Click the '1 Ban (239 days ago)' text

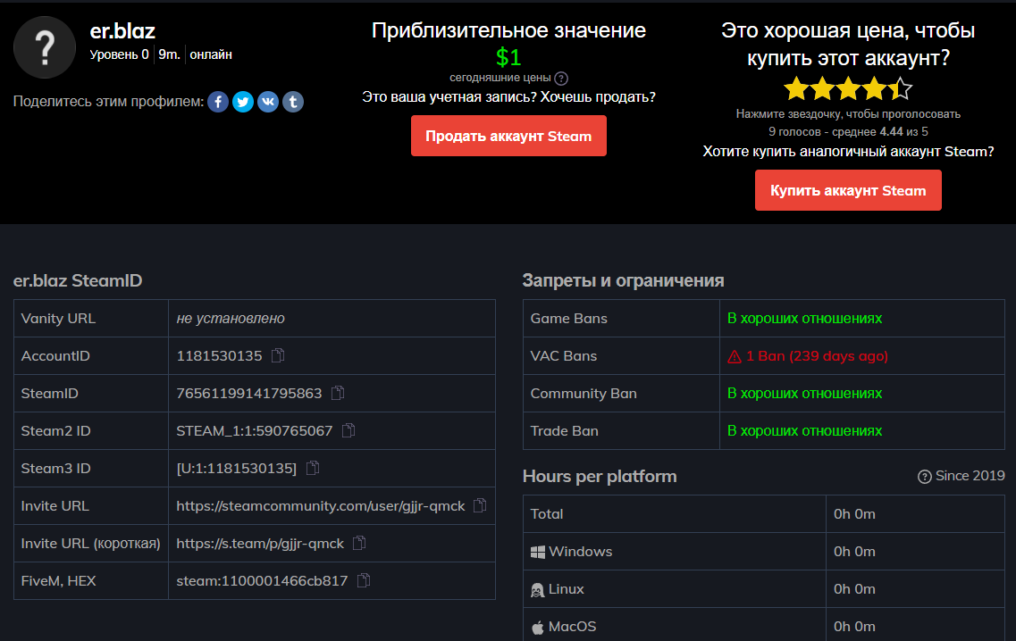coord(817,356)
